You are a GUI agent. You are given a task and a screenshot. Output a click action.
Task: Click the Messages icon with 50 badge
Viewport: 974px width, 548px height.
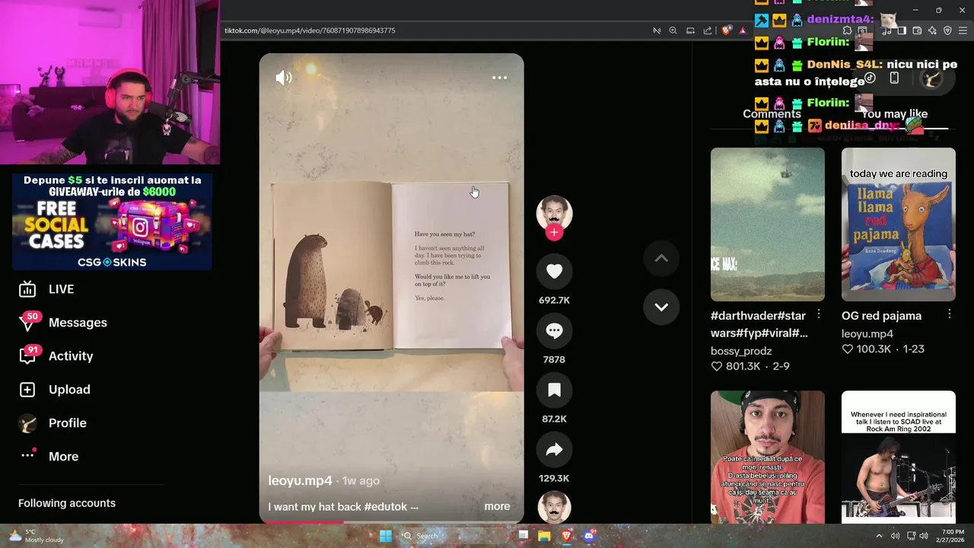coord(27,323)
